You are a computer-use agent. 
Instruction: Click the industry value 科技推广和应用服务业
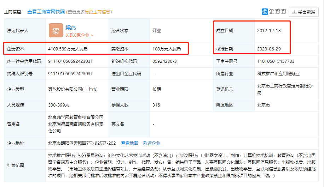pyautogui.click(x=278, y=73)
